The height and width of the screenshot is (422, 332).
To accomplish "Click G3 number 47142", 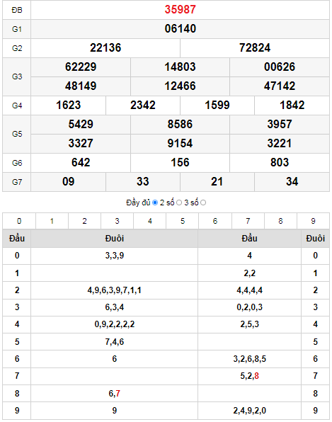I will 280,86.
